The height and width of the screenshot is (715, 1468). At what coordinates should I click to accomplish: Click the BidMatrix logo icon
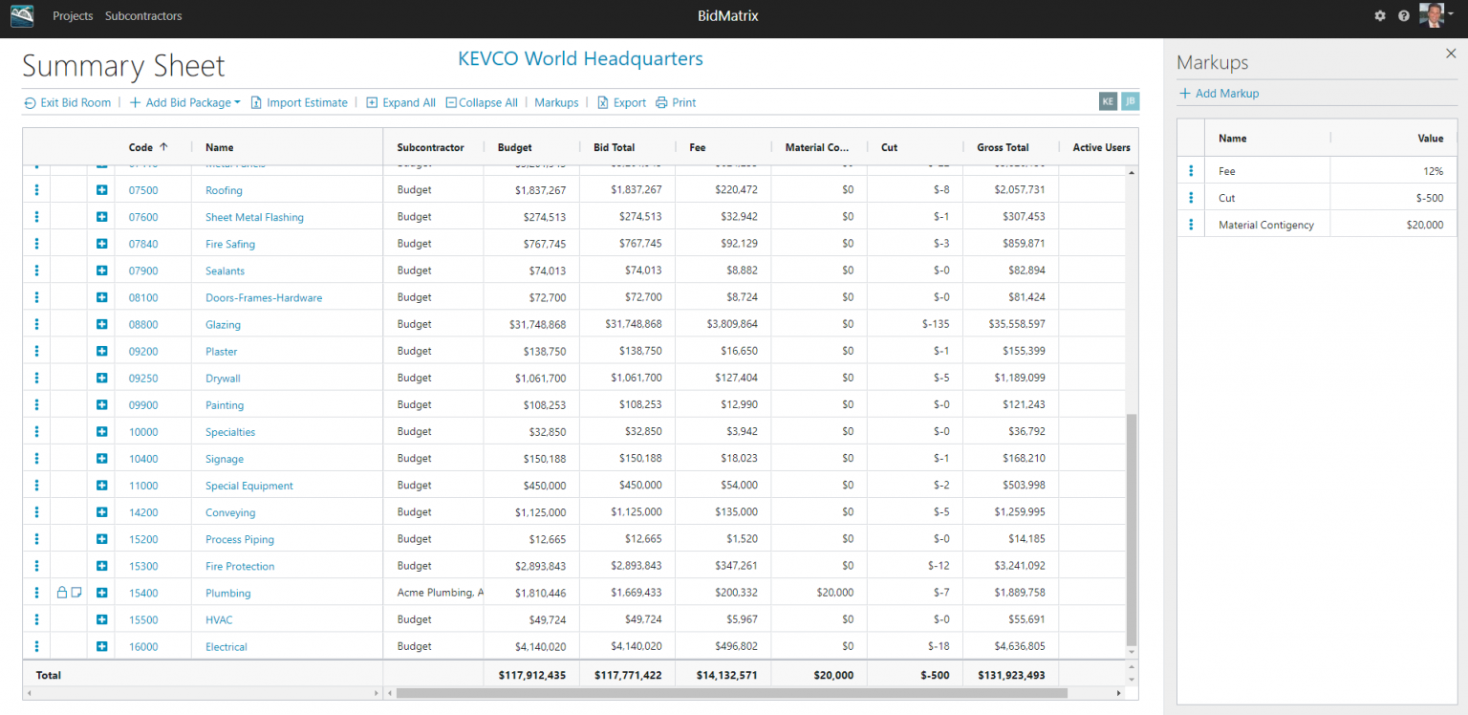[22, 16]
